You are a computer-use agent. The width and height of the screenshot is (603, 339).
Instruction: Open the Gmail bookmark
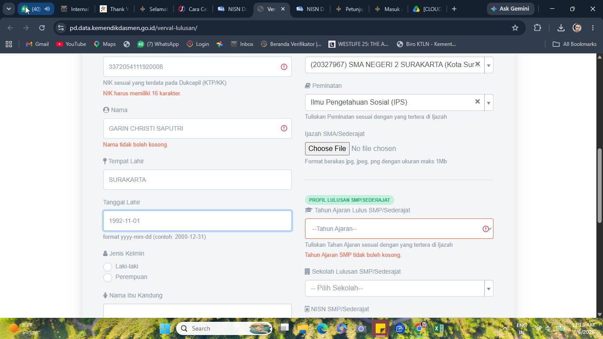[x=37, y=44]
